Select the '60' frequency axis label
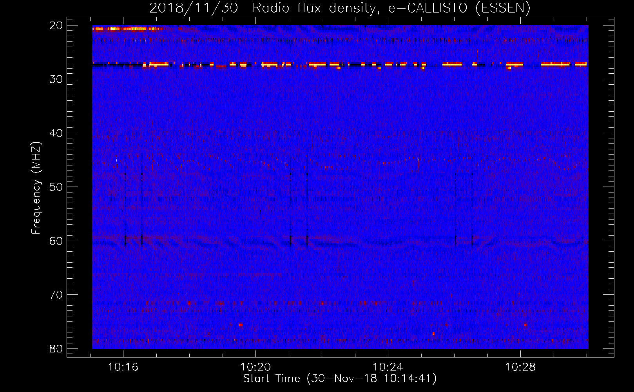634x392 pixels. point(56,241)
